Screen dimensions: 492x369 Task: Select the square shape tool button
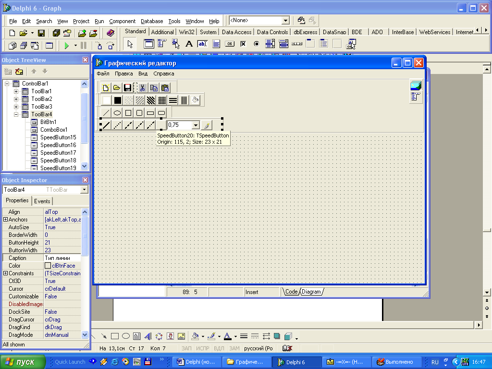tap(128, 112)
